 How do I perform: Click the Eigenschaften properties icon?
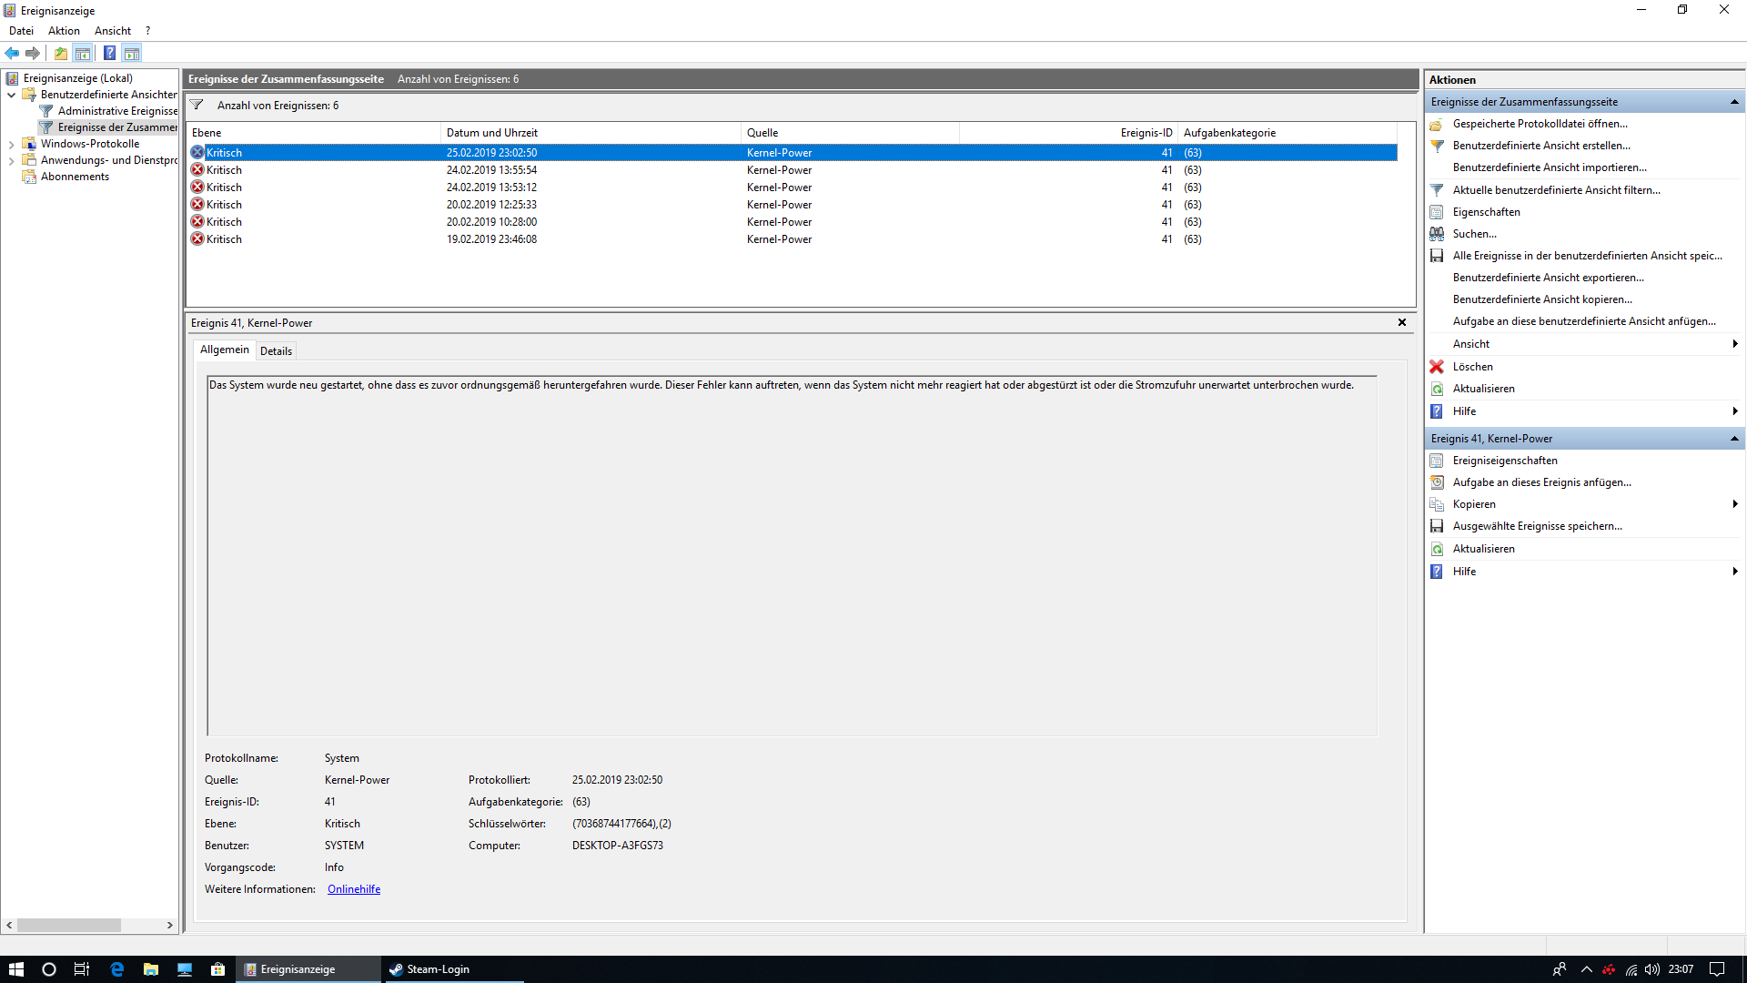click(1437, 212)
